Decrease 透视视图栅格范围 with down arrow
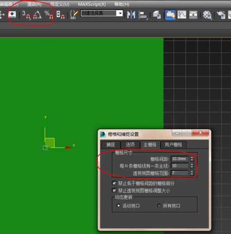231x234 pixels. (192, 174)
